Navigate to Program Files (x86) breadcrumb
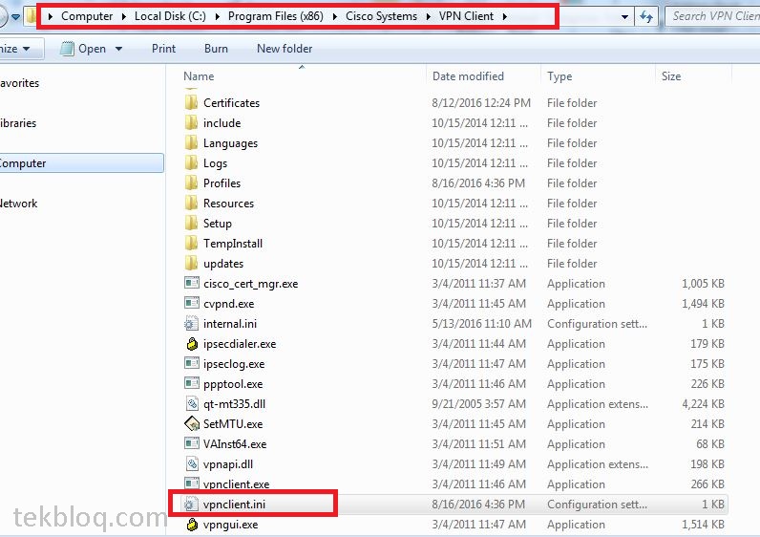The image size is (760, 537). click(275, 16)
